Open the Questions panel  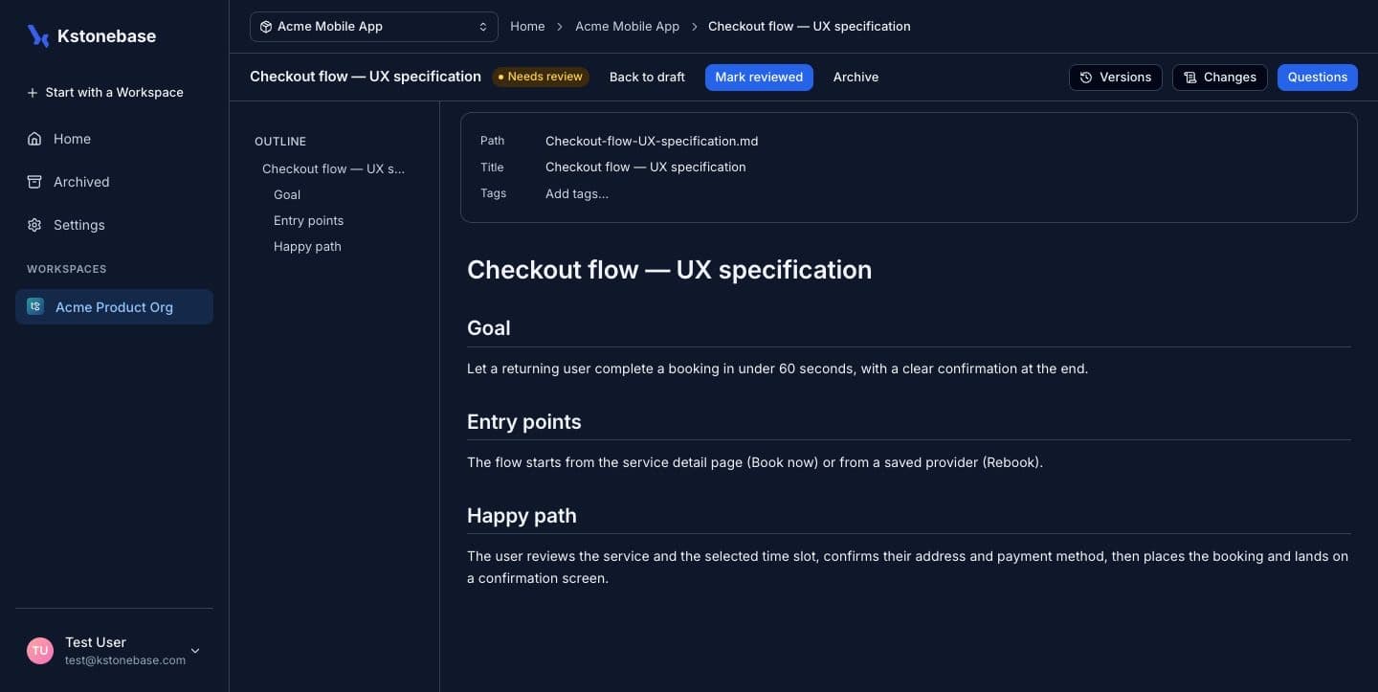[x=1317, y=78]
